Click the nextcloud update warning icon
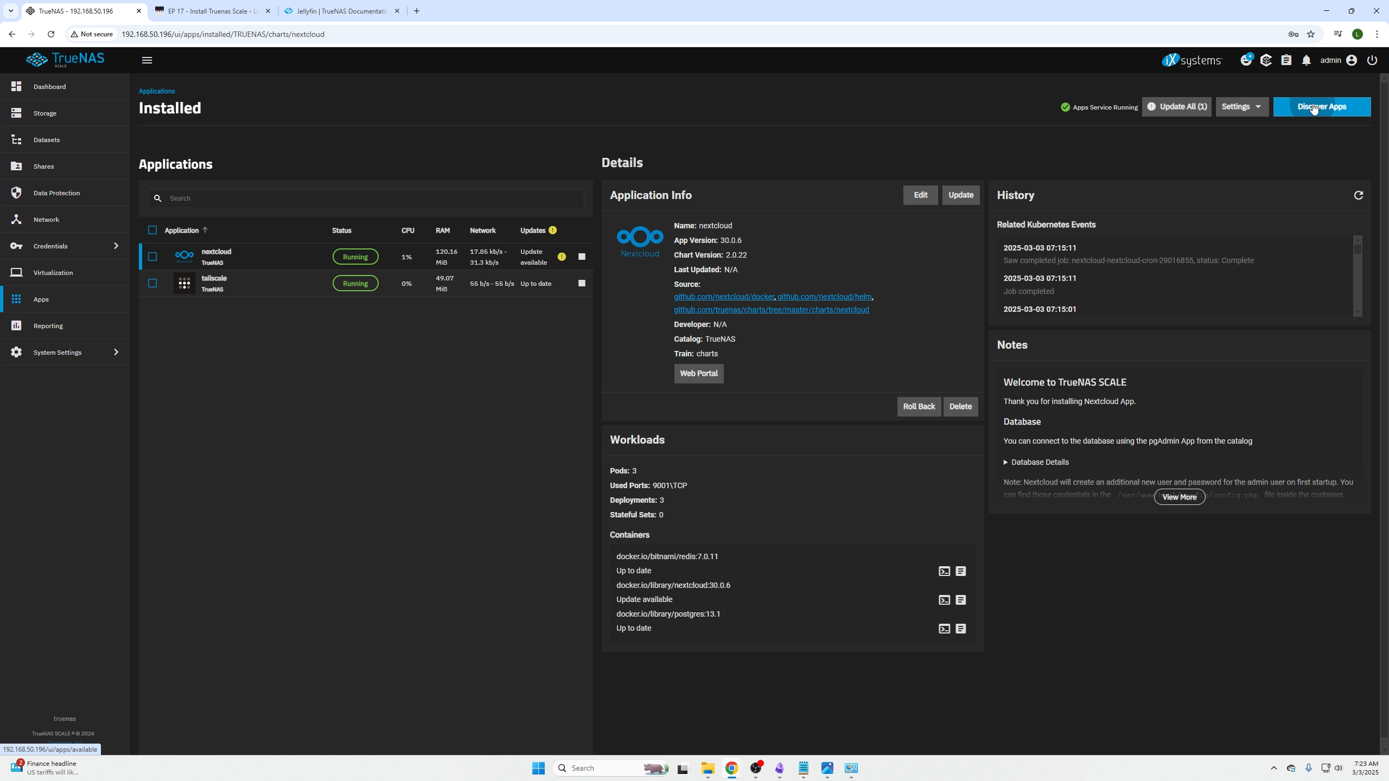Image resolution: width=1389 pixels, height=781 pixels. tap(562, 257)
